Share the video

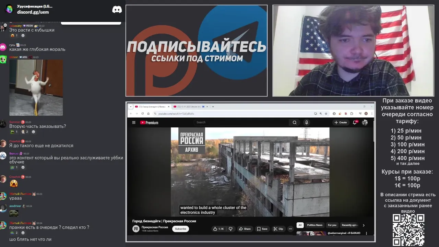pos(245,229)
